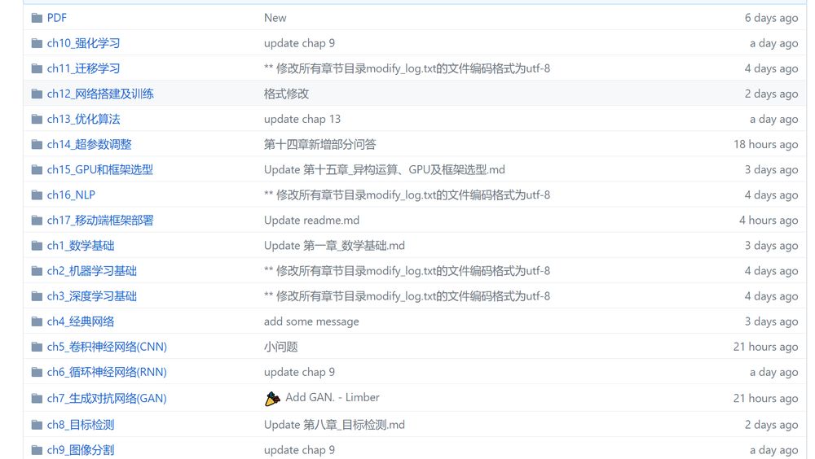Click the folder icon beside ch3_深度学习基础

pyautogui.click(x=37, y=296)
